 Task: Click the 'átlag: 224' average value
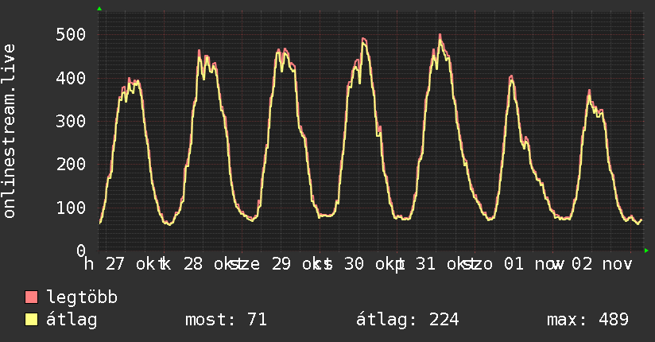[x=407, y=320]
